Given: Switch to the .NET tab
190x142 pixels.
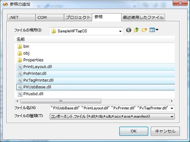Looking at the screenshot, I should pyautogui.click(x=21, y=17).
